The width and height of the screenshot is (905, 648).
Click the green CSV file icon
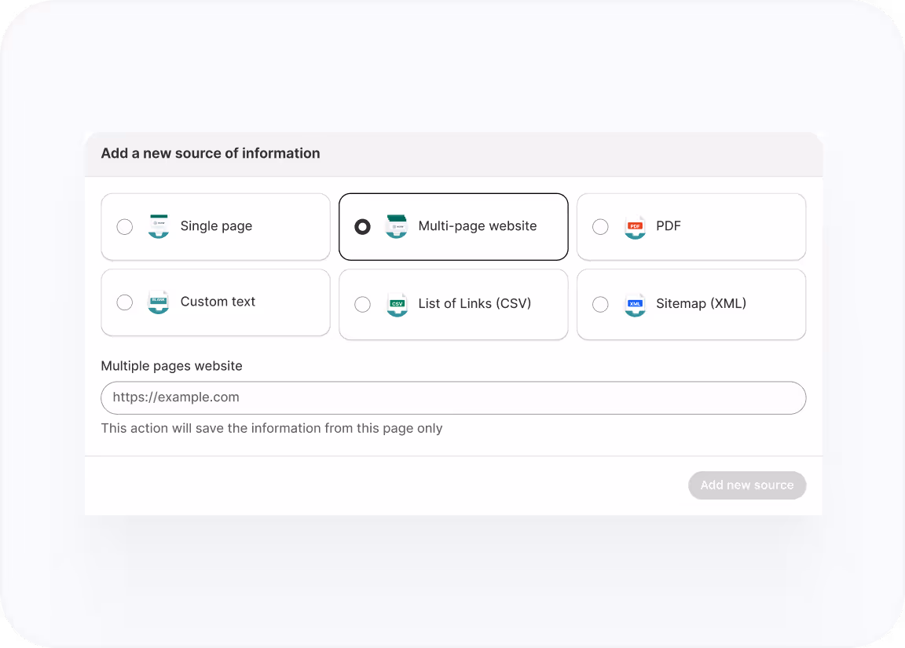[397, 304]
